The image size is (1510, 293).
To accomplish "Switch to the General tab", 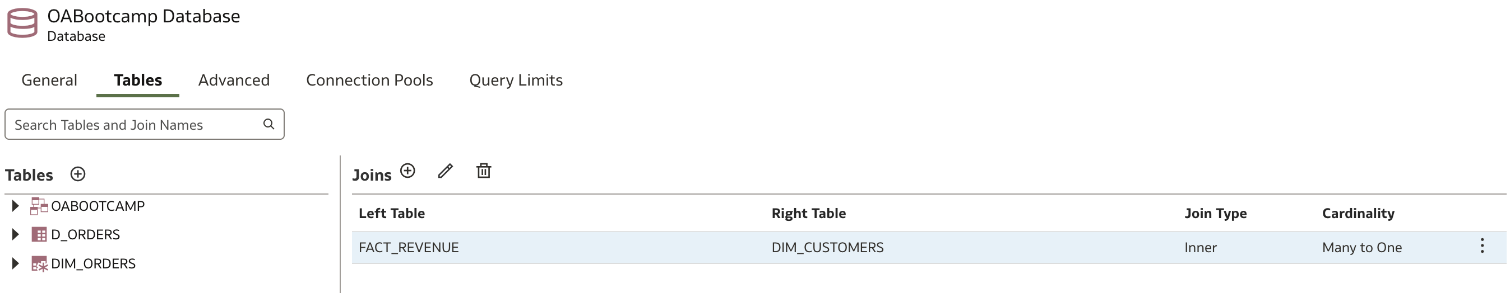I will tap(49, 80).
